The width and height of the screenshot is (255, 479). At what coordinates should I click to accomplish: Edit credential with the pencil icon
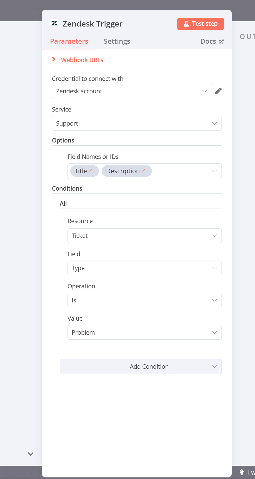coord(218,91)
